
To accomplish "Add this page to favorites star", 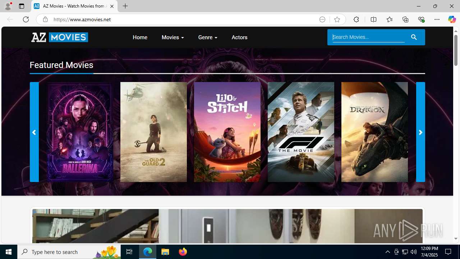I will pyautogui.click(x=337, y=19).
